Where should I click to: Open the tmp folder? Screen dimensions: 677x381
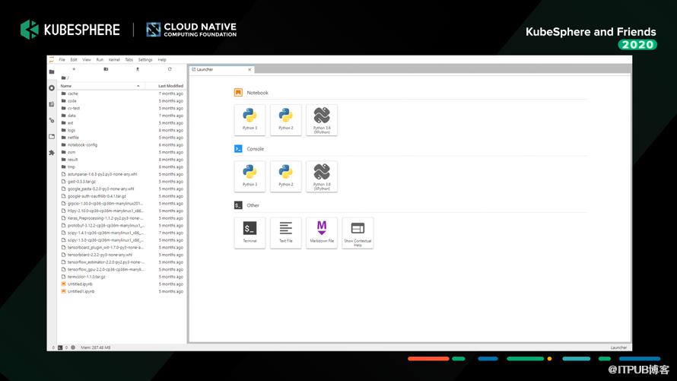coord(122,167)
